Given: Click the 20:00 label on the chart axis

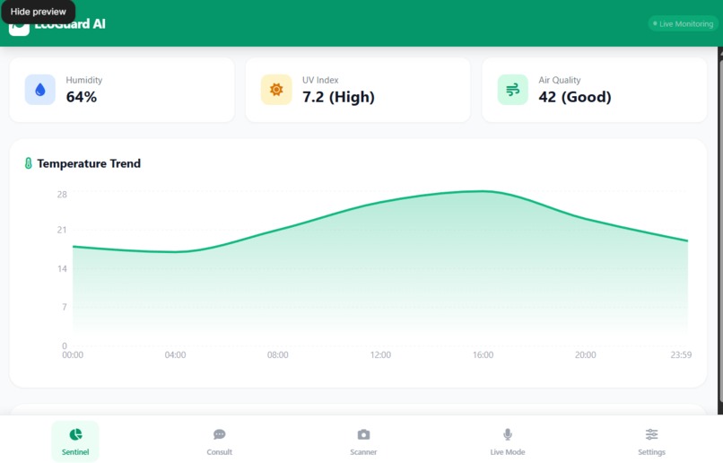Looking at the screenshot, I should 585,355.
